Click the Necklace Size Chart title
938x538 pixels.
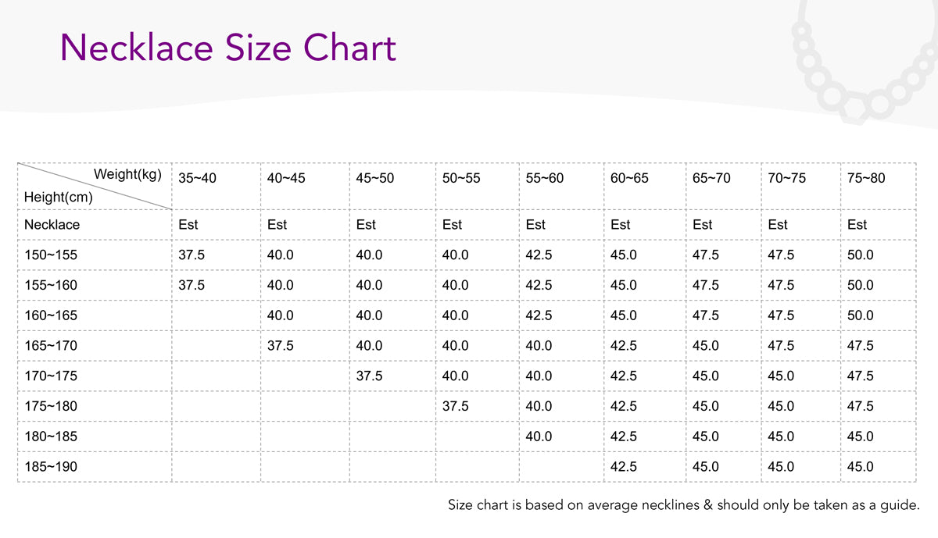(x=227, y=48)
